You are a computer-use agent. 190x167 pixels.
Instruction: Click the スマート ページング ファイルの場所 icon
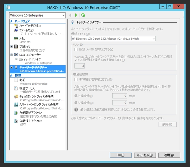[16, 104]
